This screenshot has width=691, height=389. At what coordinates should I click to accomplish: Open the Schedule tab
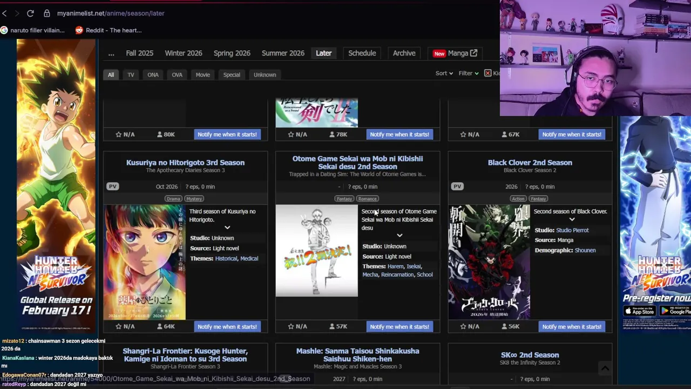362,53
